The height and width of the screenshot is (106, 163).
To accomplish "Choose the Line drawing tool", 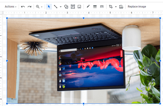I will click(x=56, y=7).
